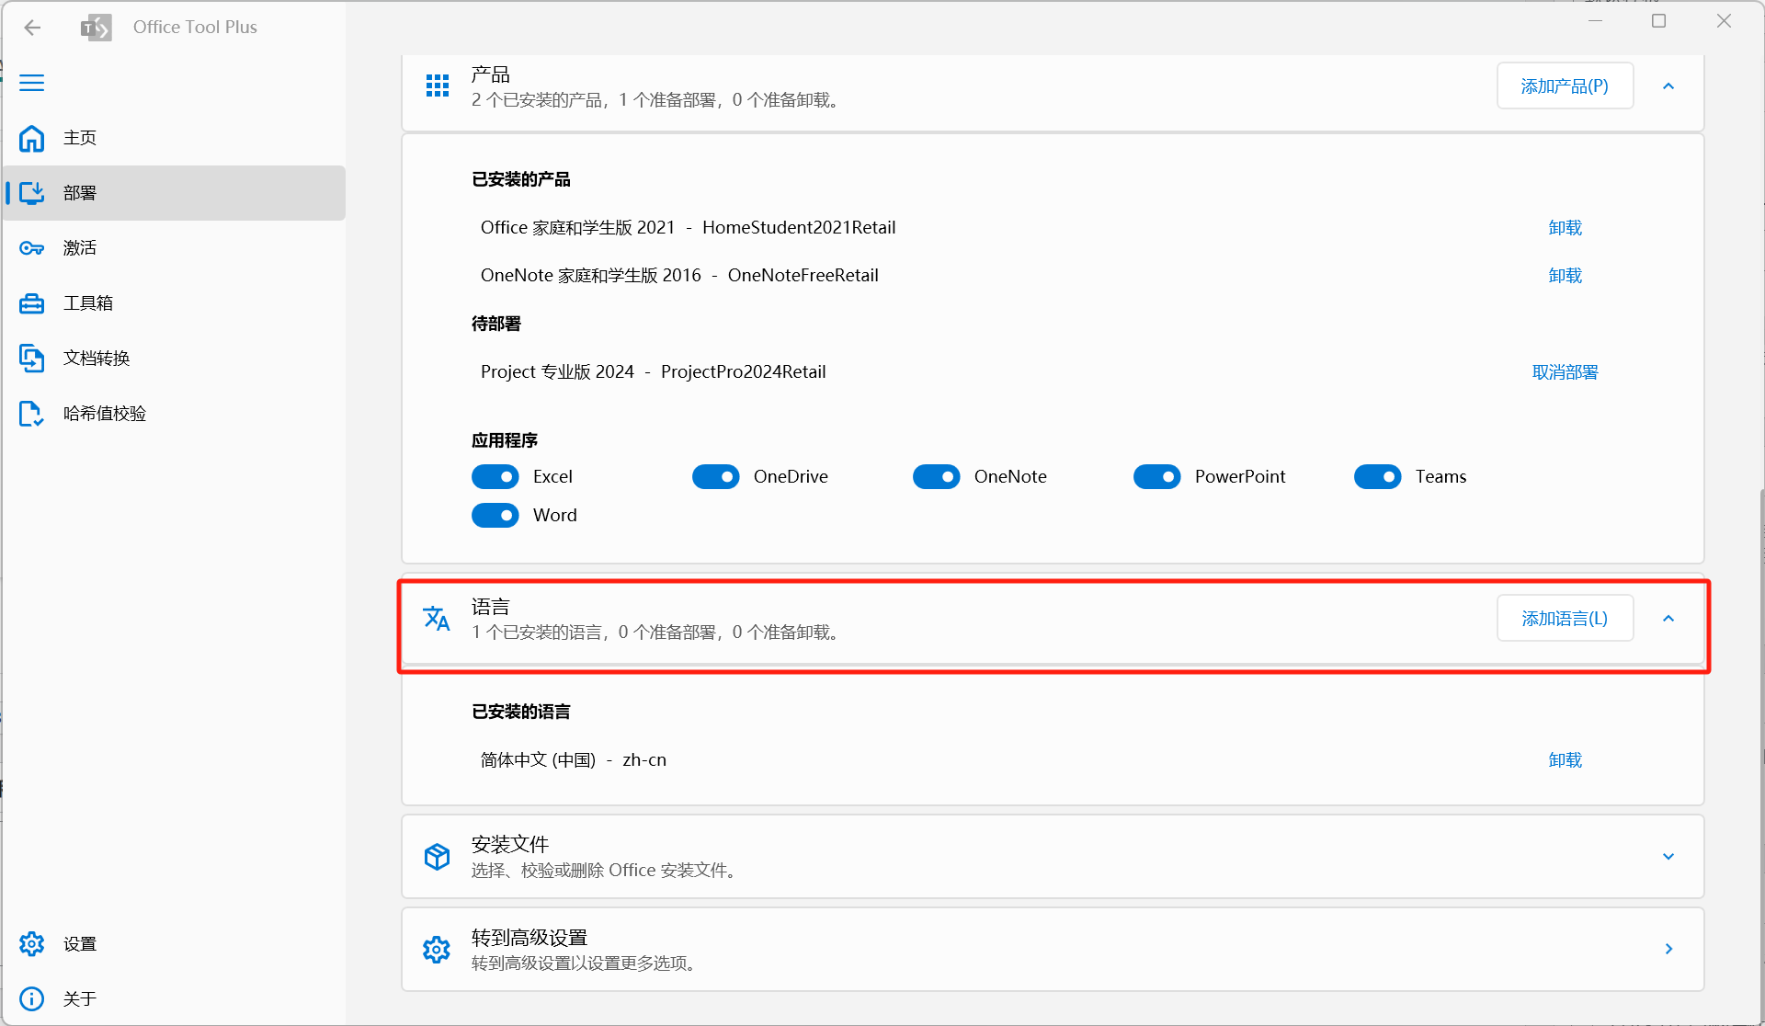The width and height of the screenshot is (1765, 1026).
Task: Click the language translate icon
Action: point(437,619)
